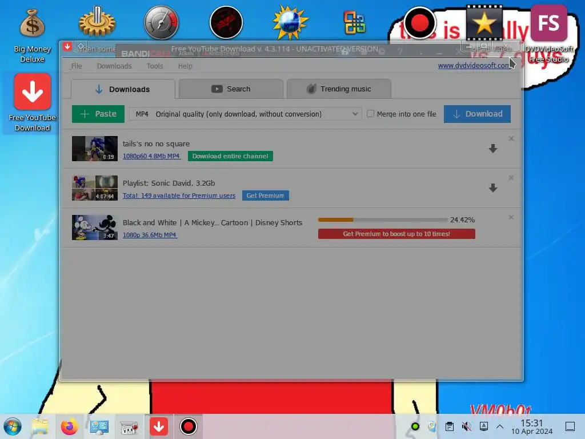Expand the hidden system tray icons
Image resolution: width=585 pixels, height=439 pixels.
pyautogui.click(x=500, y=426)
